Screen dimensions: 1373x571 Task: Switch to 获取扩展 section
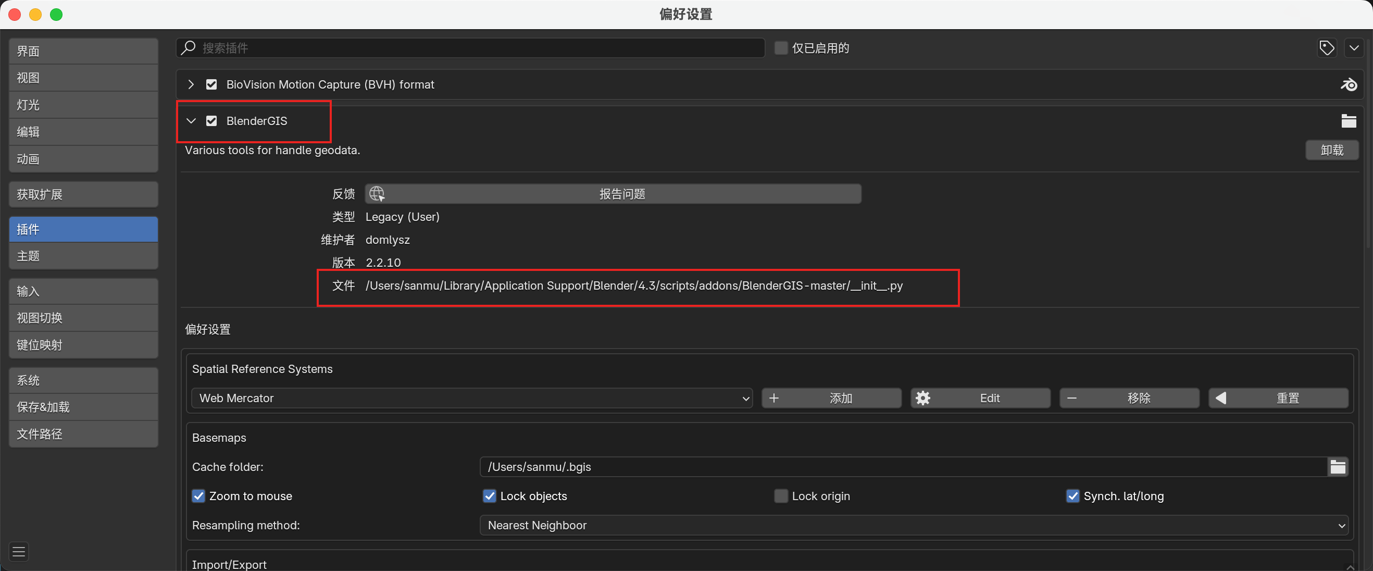click(83, 195)
